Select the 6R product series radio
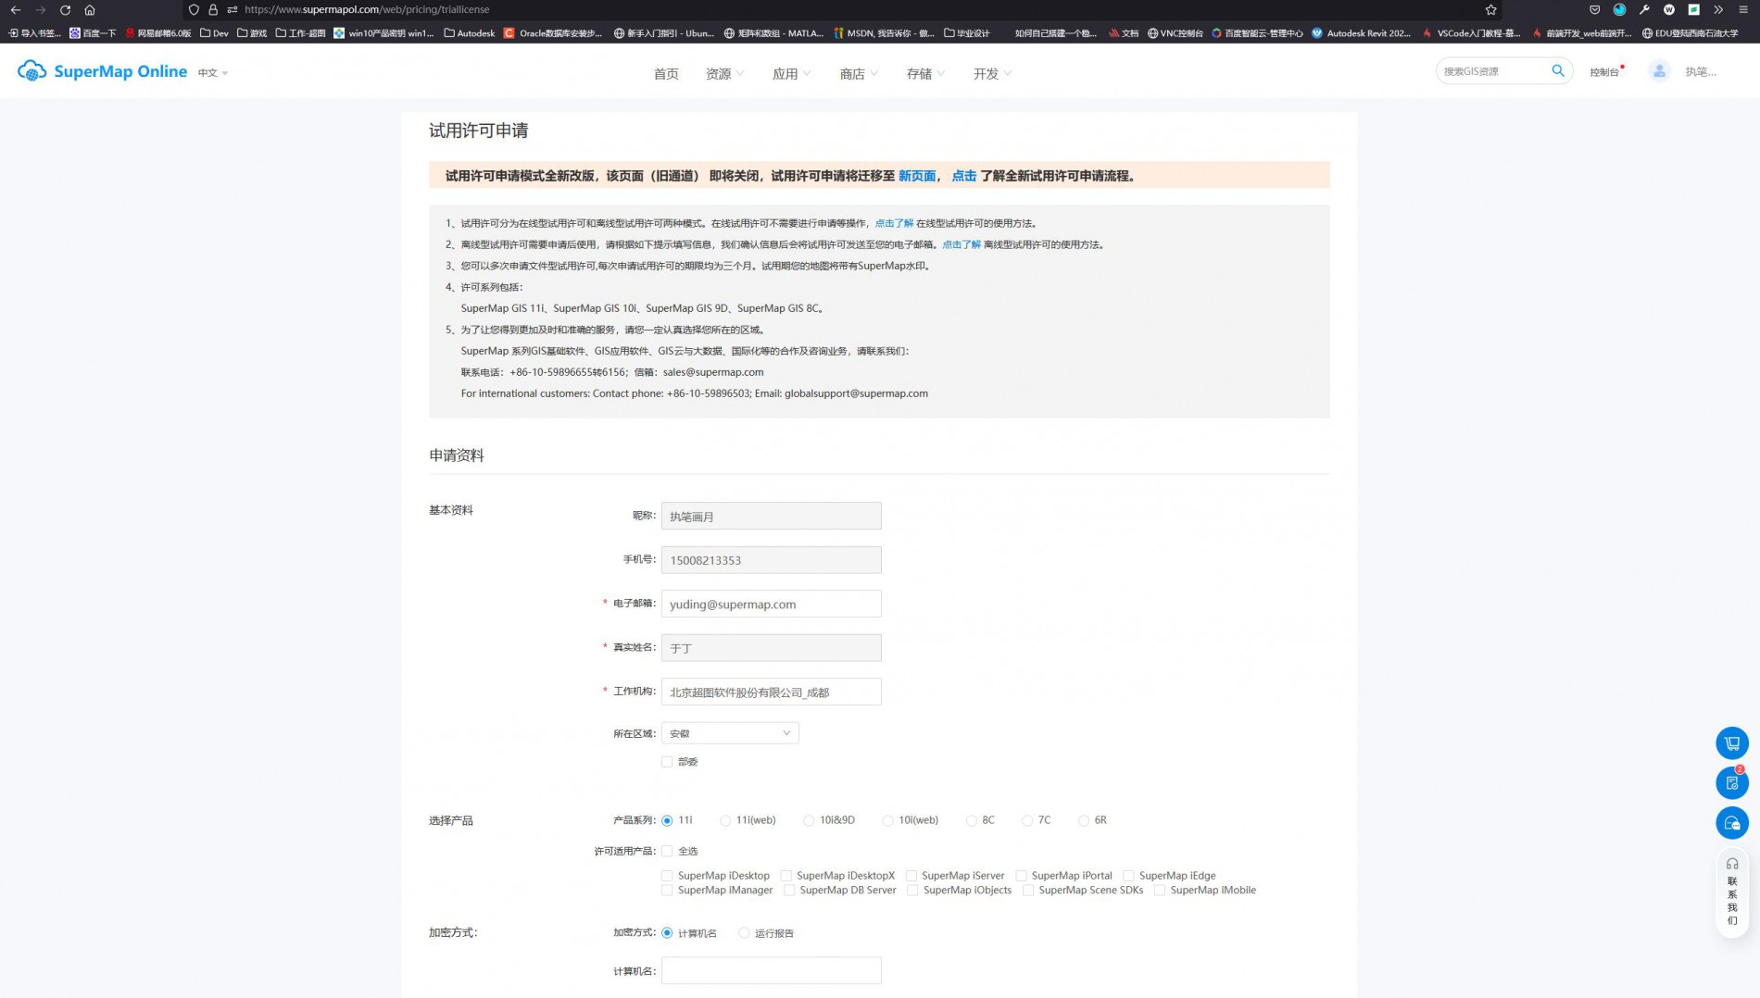 pyautogui.click(x=1084, y=820)
